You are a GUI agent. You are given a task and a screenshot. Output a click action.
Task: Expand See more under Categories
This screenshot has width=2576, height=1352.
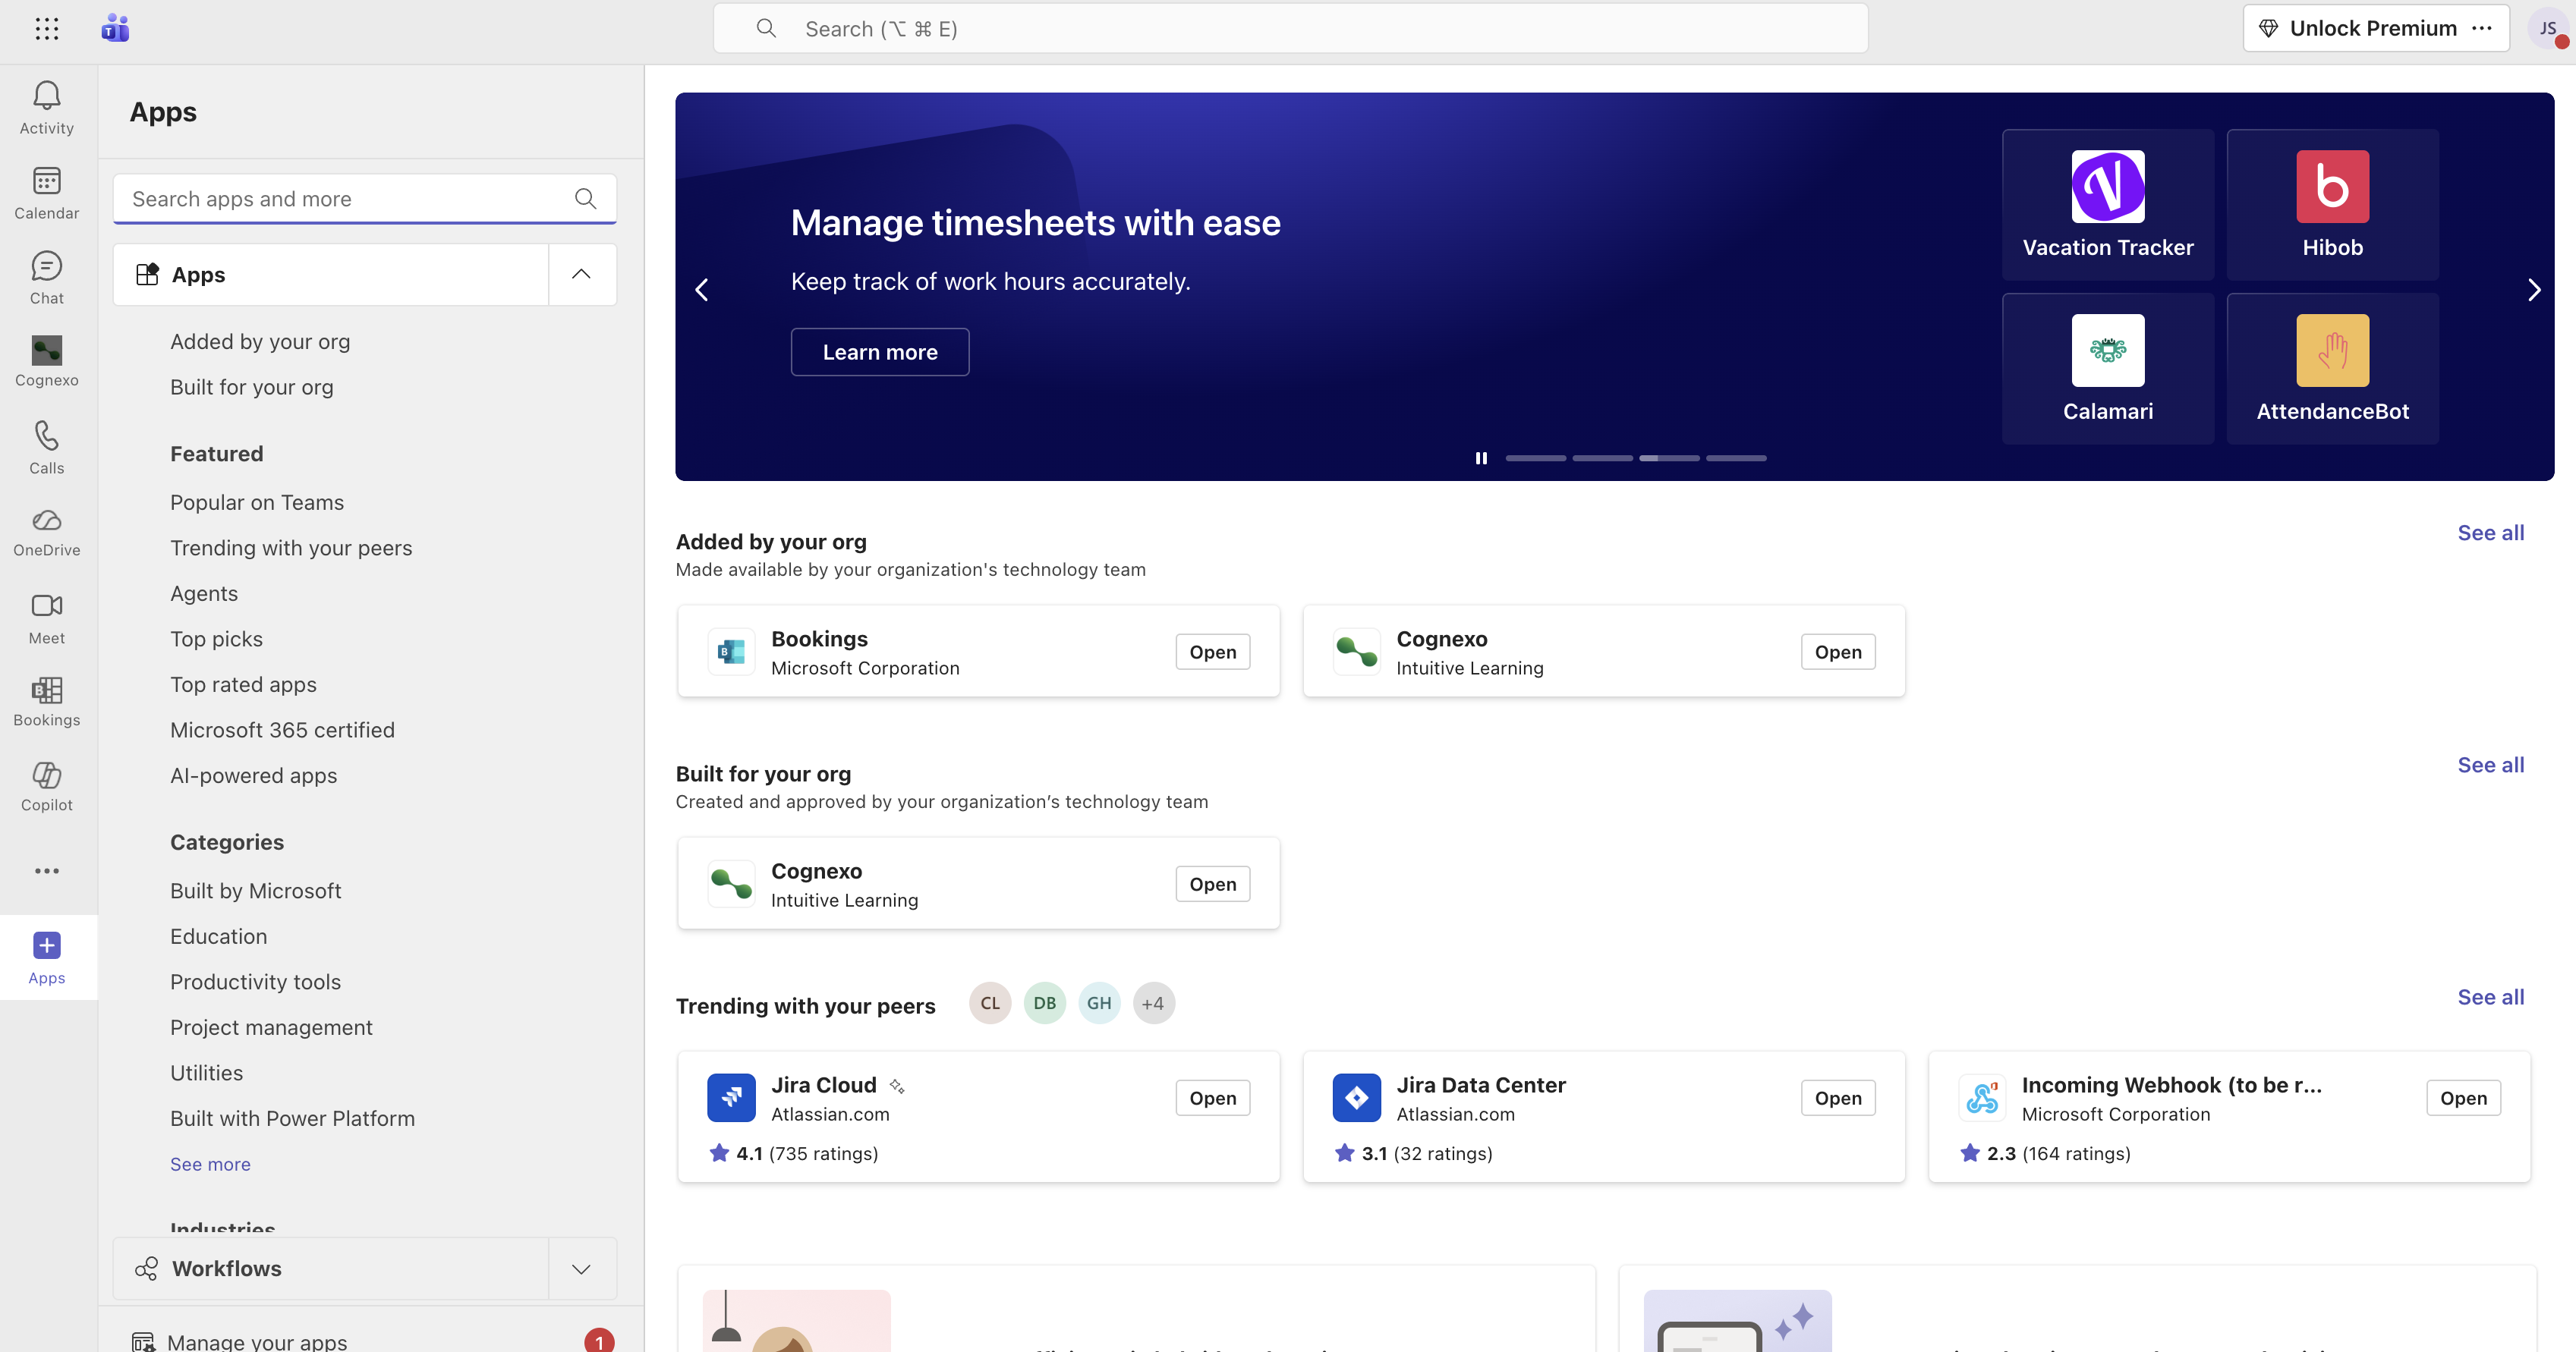(210, 1163)
